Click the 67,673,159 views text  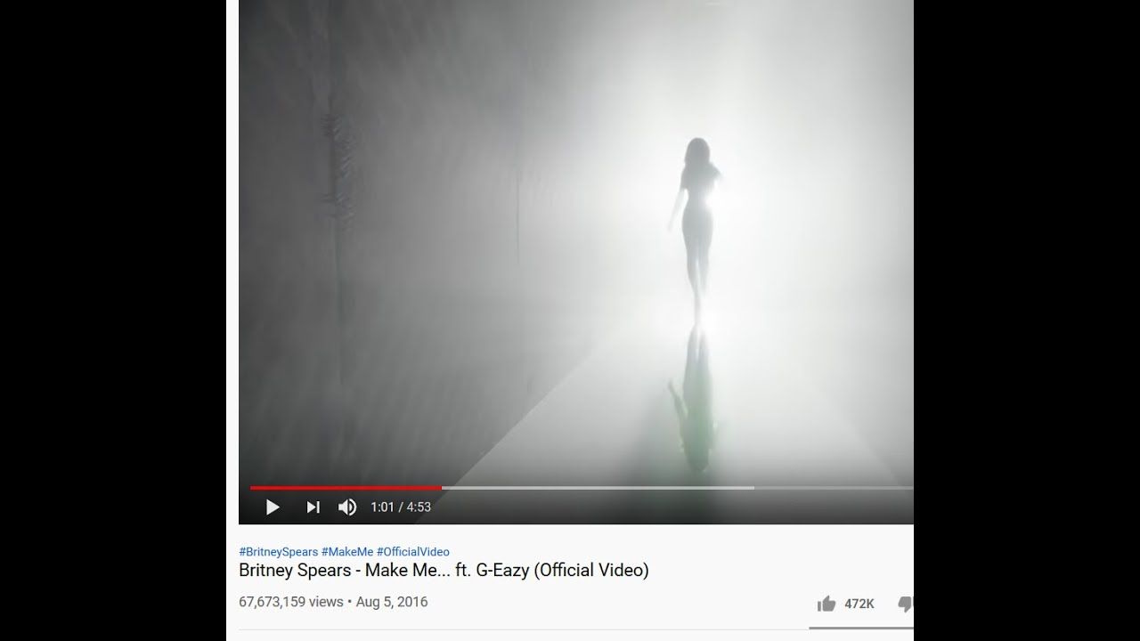[290, 602]
